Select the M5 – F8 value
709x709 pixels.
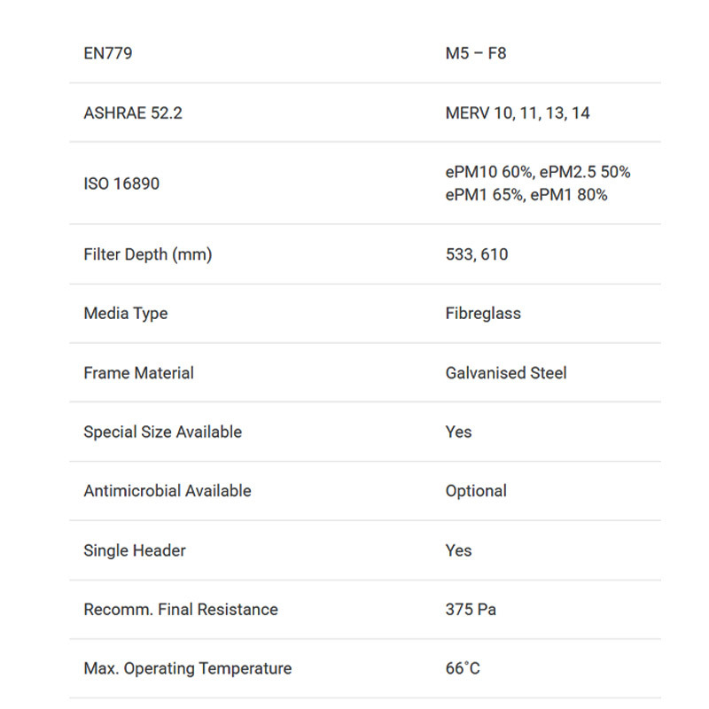coord(476,53)
